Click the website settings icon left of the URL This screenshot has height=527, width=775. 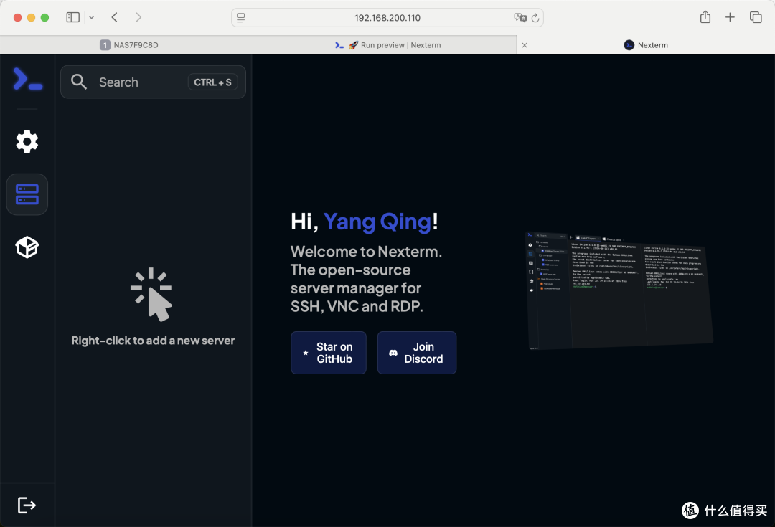(243, 17)
